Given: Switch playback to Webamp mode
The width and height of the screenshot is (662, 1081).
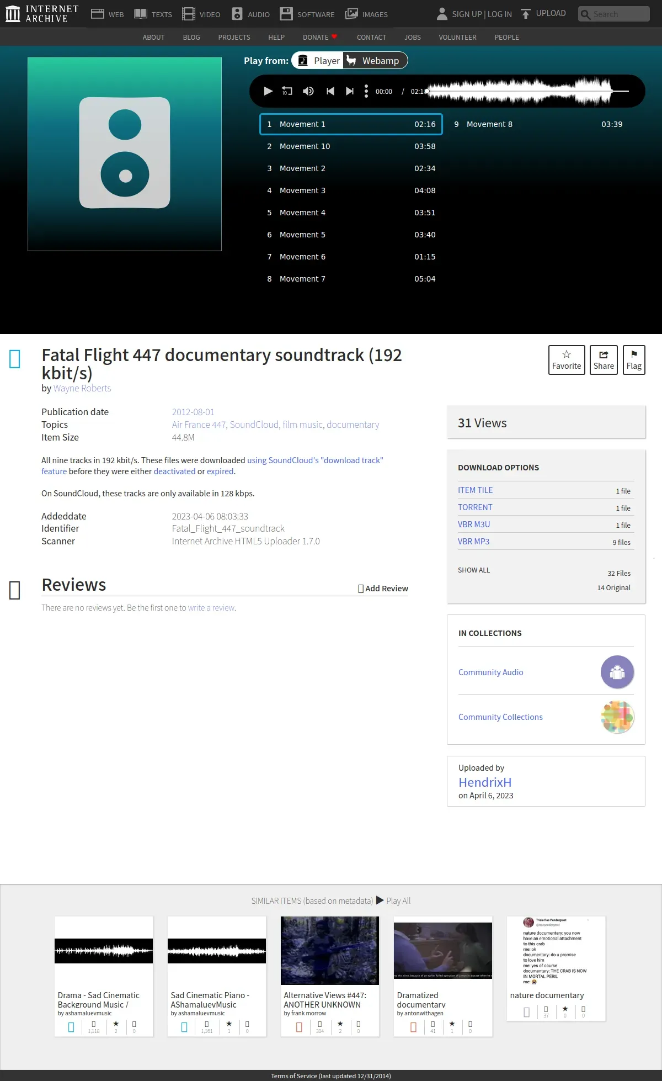Looking at the screenshot, I should [x=375, y=61].
